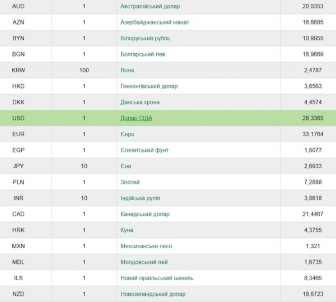Open the Молдовський лей link

[x=144, y=262]
